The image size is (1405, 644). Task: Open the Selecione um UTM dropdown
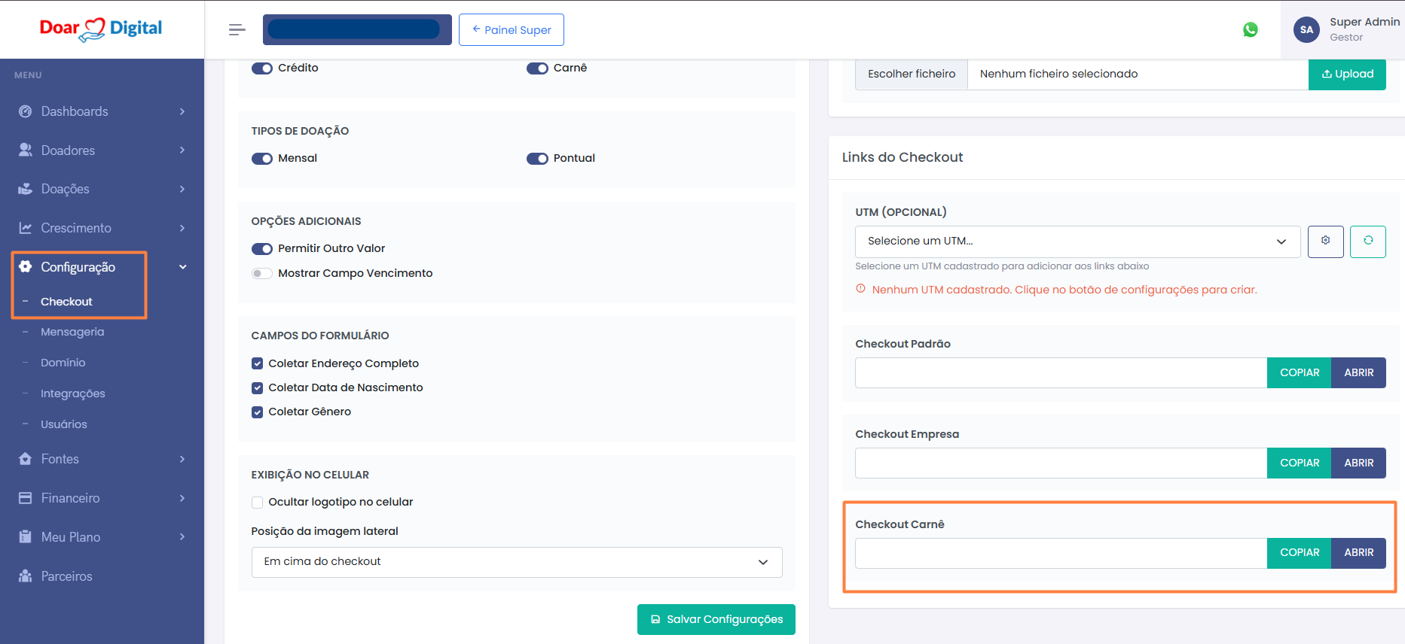pyautogui.click(x=1077, y=241)
